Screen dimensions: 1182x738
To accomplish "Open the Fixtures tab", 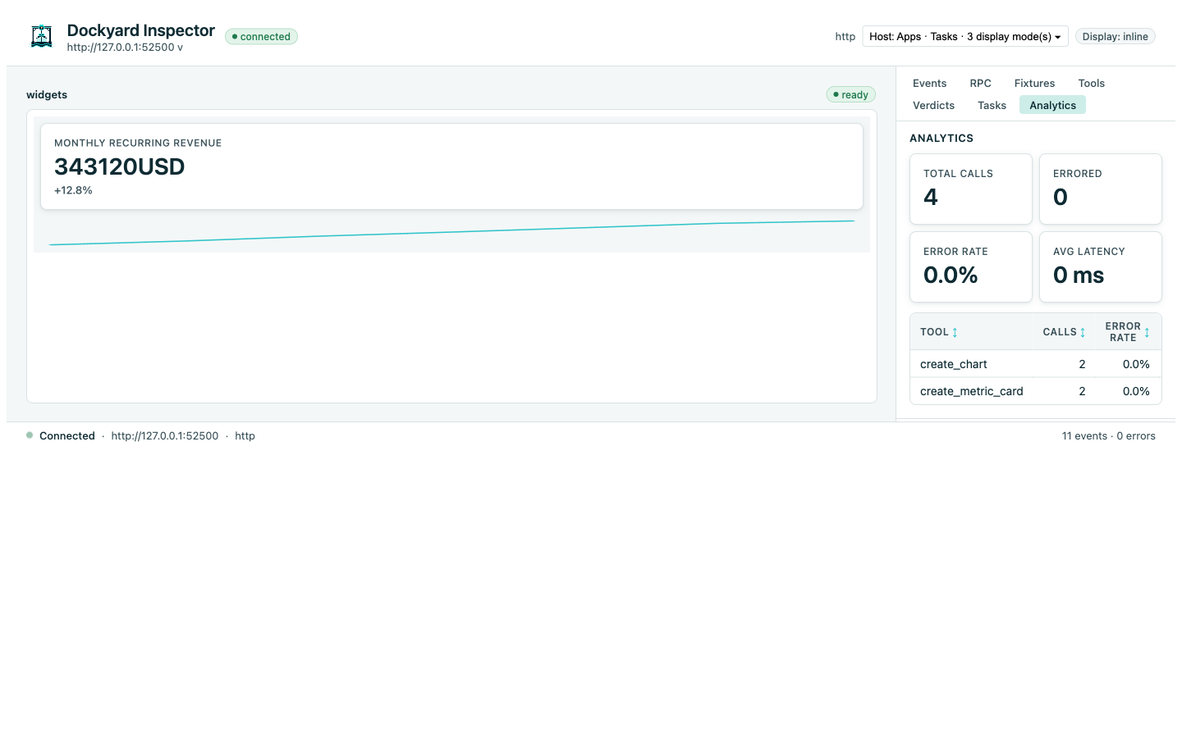I will click(x=1034, y=83).
